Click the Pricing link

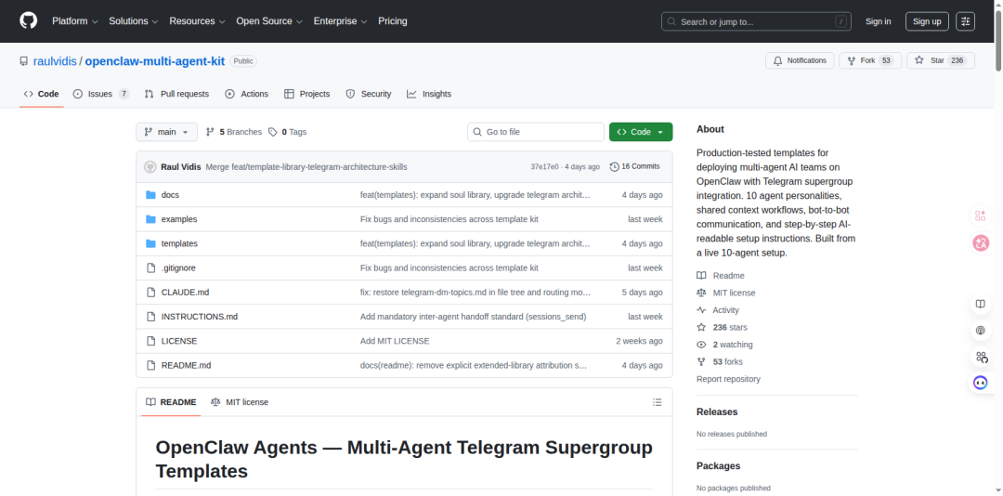click(x=393, y=21)
